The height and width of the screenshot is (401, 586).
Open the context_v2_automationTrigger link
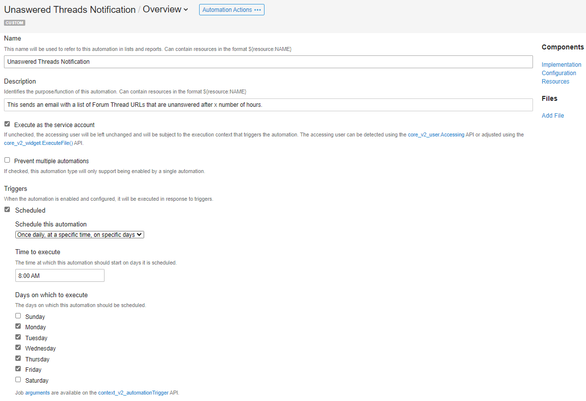[133, 393]
